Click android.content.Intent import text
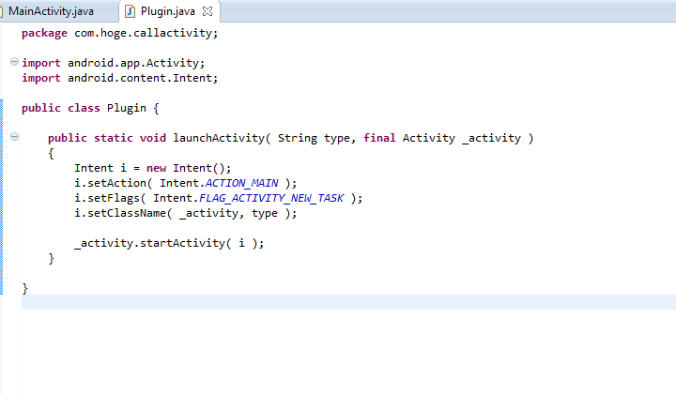The height and width of the screenshot is (394, 676). pyautogui.click(x=142, y=78)
